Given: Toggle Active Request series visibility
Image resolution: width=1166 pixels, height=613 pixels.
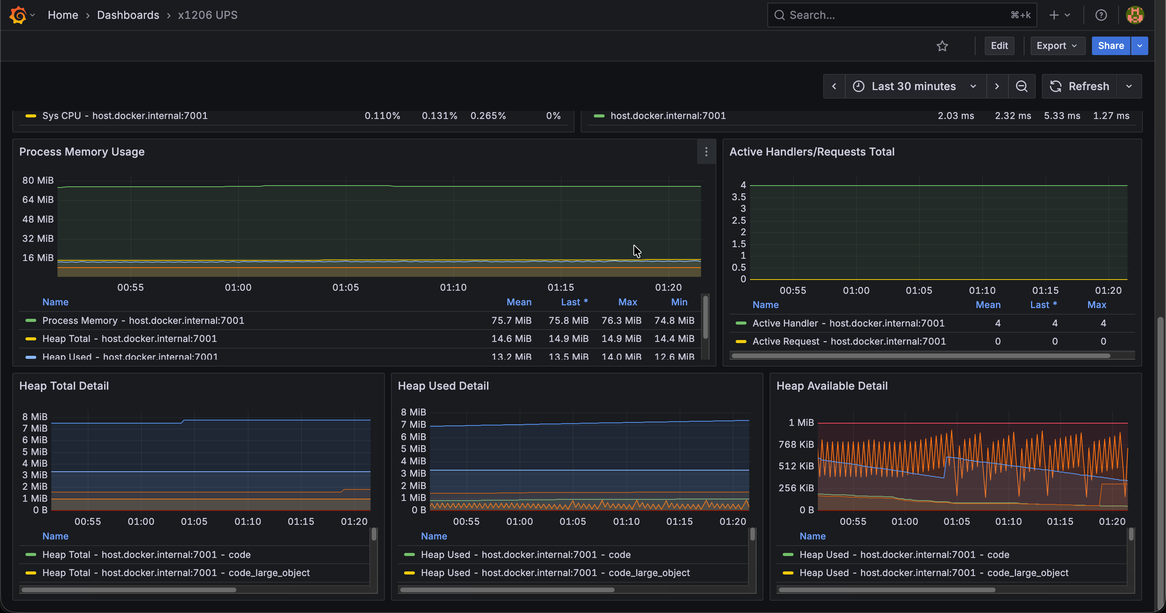Looking at the screenshot, I should (849, 341).
